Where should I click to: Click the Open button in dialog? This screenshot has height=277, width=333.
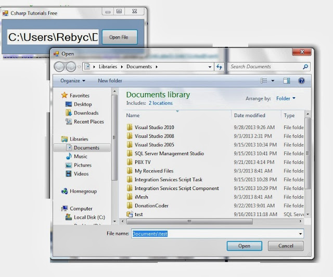244,246
